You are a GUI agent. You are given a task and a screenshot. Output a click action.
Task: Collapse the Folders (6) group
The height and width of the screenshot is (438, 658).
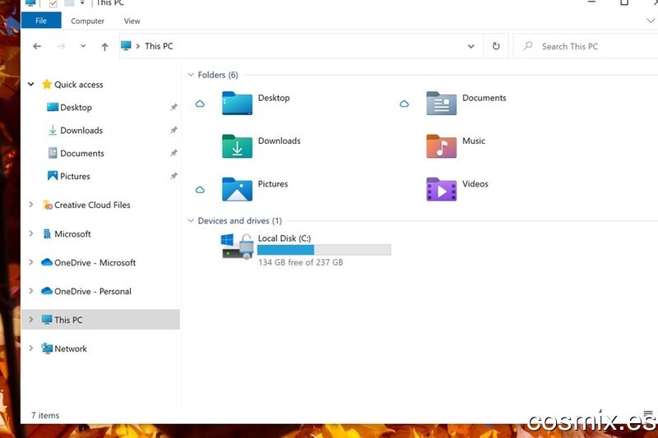[x=191, y=75]
